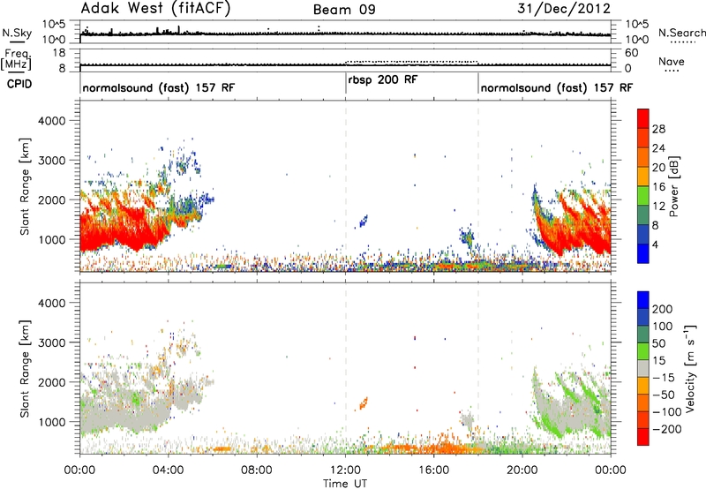The height and width of the screenshot is (489, 706).
Task: Click the "60" Nave axis tick label
Action: (x=632, y=53)
